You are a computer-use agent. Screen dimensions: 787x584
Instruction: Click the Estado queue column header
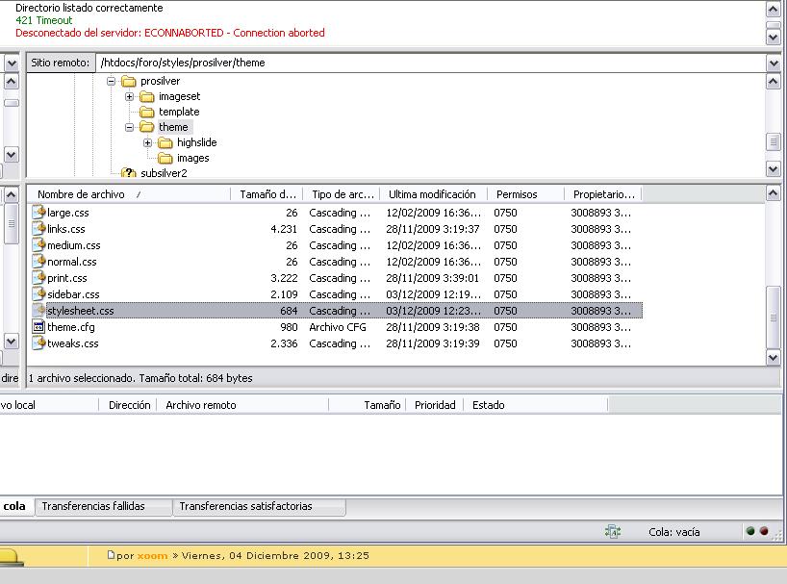point(536,405)
